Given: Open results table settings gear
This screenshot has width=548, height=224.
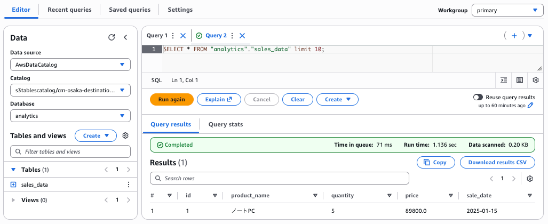Looking at the screenshot, I should [x=530, y=179].
